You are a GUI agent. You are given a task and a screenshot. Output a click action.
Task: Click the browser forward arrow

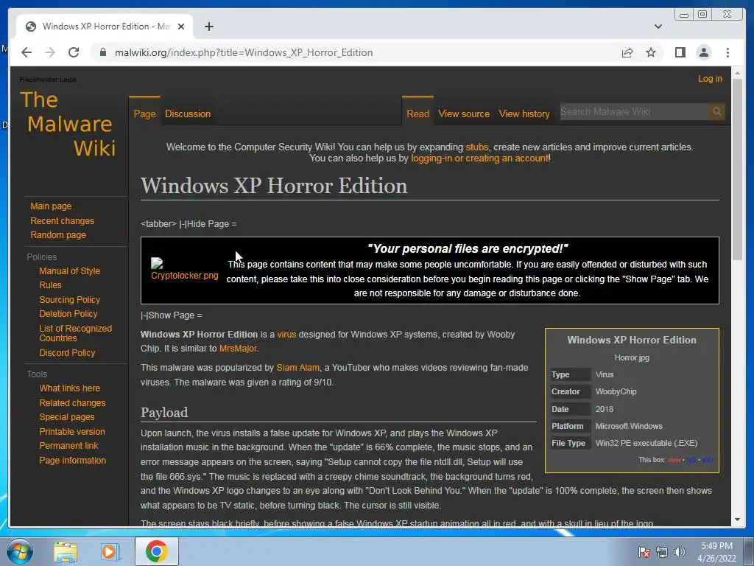(50, 52)
